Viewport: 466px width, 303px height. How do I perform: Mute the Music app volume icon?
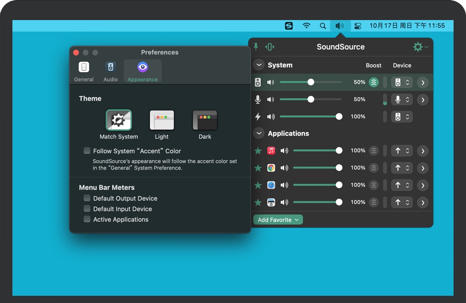(284, 151)
